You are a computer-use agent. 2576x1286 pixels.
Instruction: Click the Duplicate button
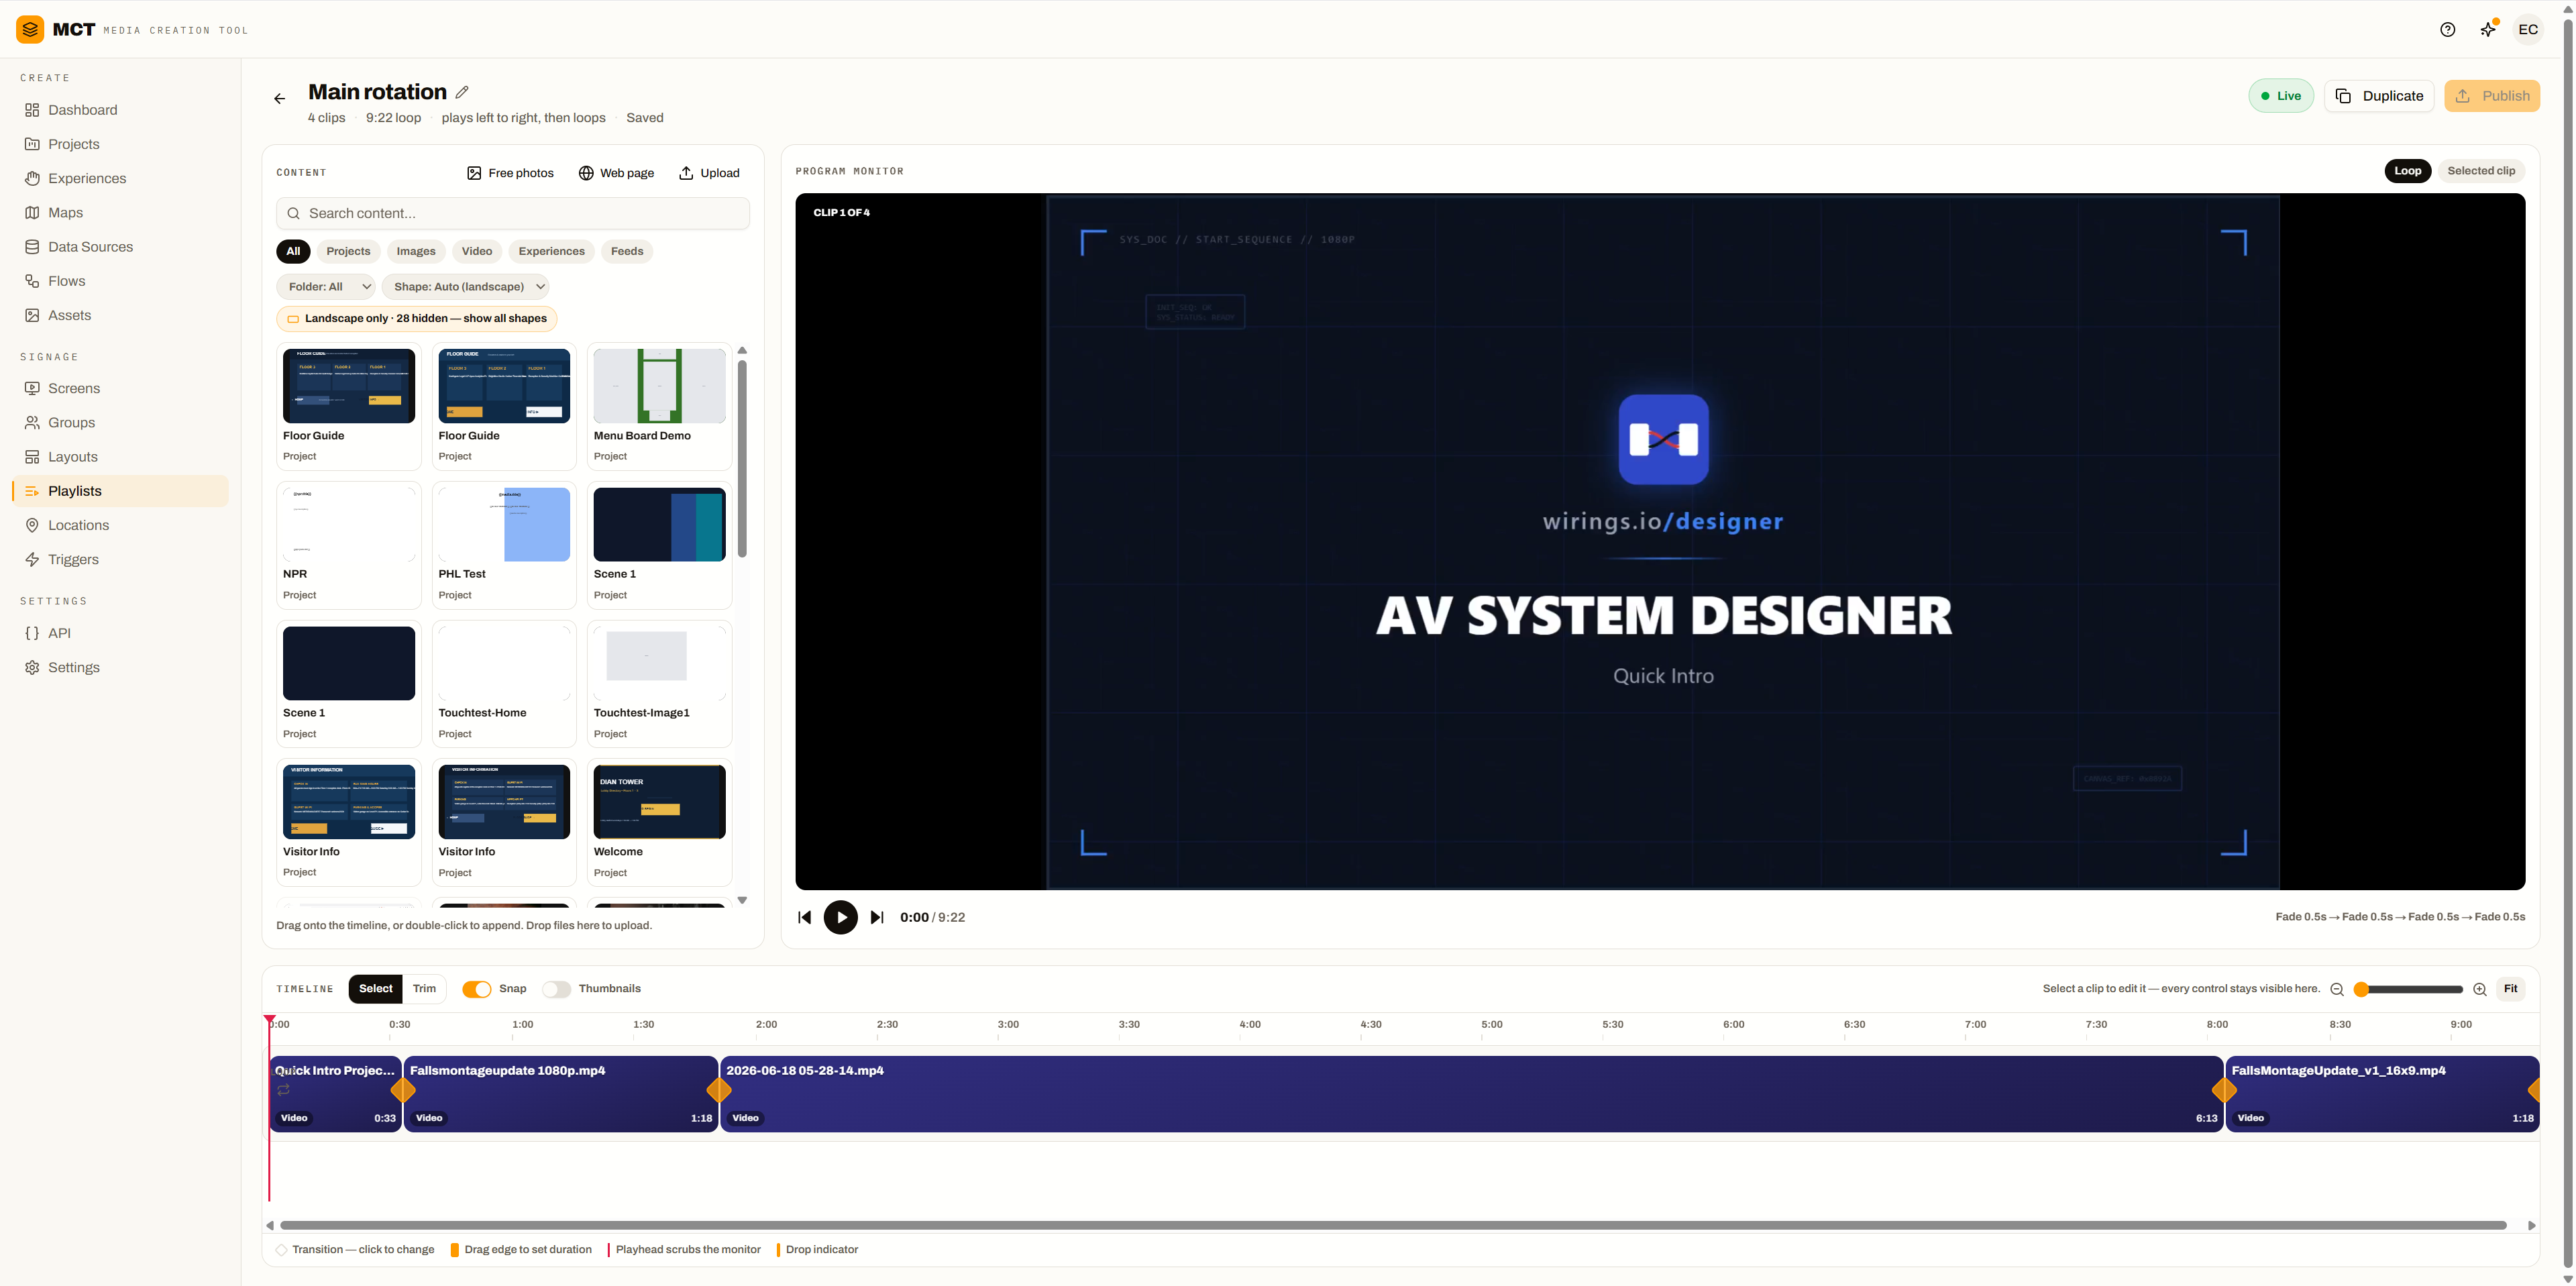[x=2379, y=96]
